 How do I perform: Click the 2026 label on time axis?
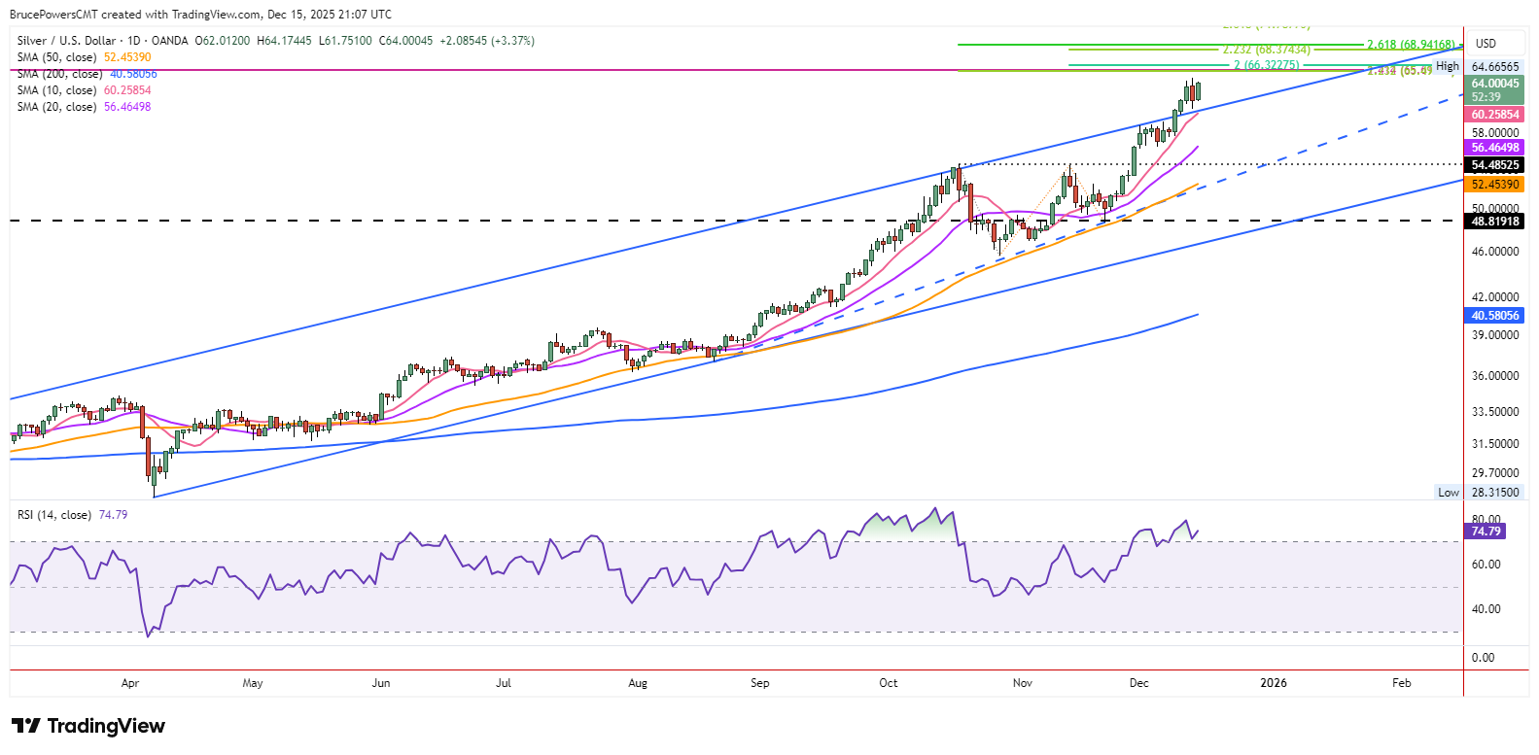pyautogui.click(x=1273, y=683)
